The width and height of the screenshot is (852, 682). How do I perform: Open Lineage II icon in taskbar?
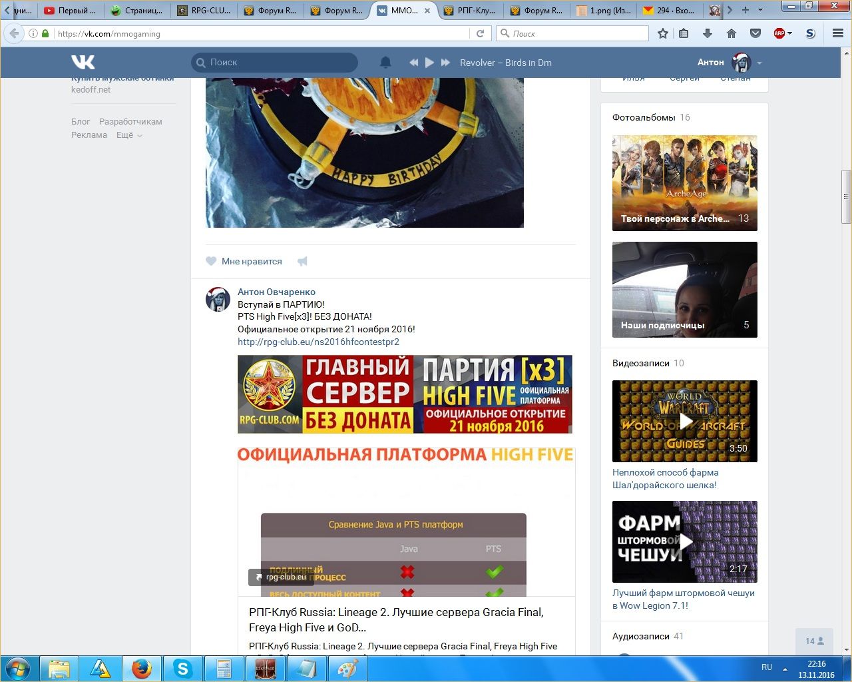pyautogui.click(x=265, y=669)
